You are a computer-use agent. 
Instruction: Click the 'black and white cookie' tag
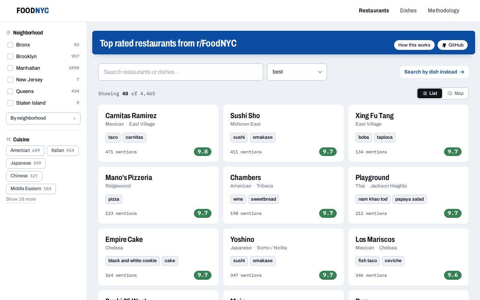tap(132, 261)
